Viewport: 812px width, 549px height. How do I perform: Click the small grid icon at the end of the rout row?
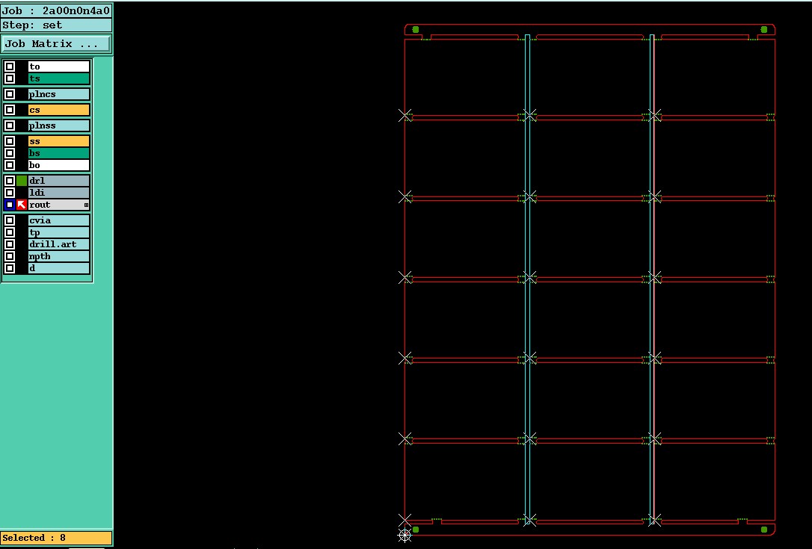click(x=86, y=205)
